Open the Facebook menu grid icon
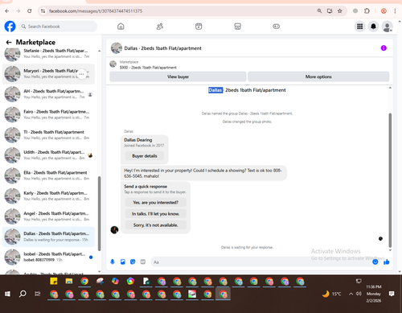402x313 pixels. 359,27
